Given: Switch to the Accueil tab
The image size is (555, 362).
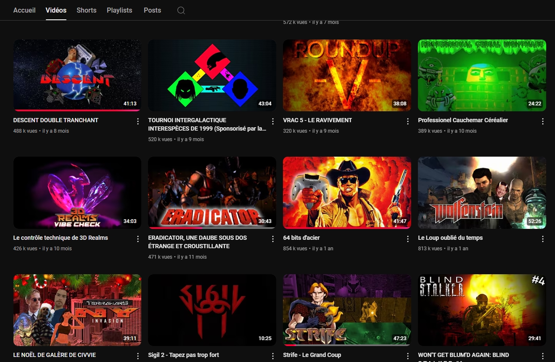Looking at the screenshot, I should [24, 10].
